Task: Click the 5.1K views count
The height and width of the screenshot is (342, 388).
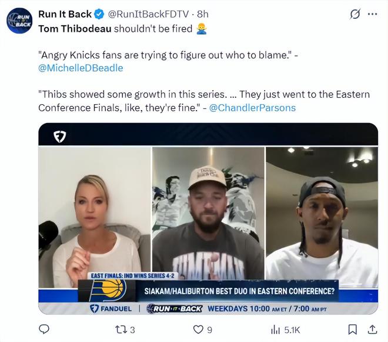Action: (x=292, y=330)
